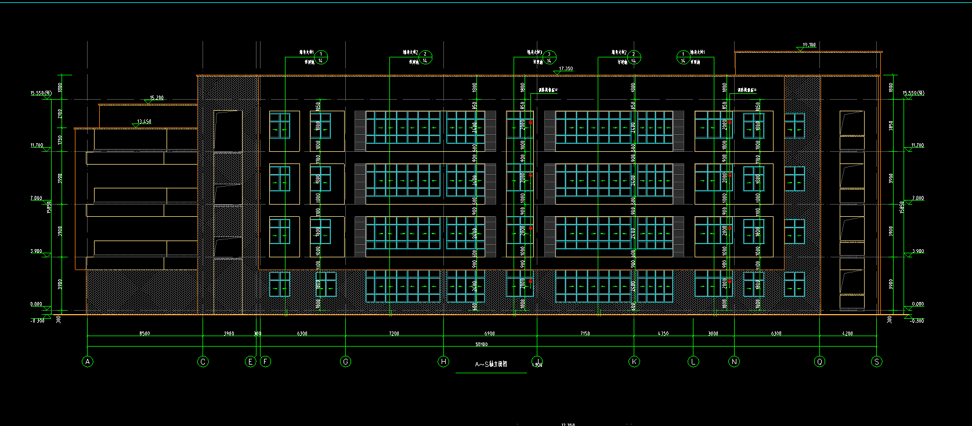Screen dimensions: 972x426
Task: Pick the axis bubble marked G
Action: pyautogui.click(x=346, y=362)
